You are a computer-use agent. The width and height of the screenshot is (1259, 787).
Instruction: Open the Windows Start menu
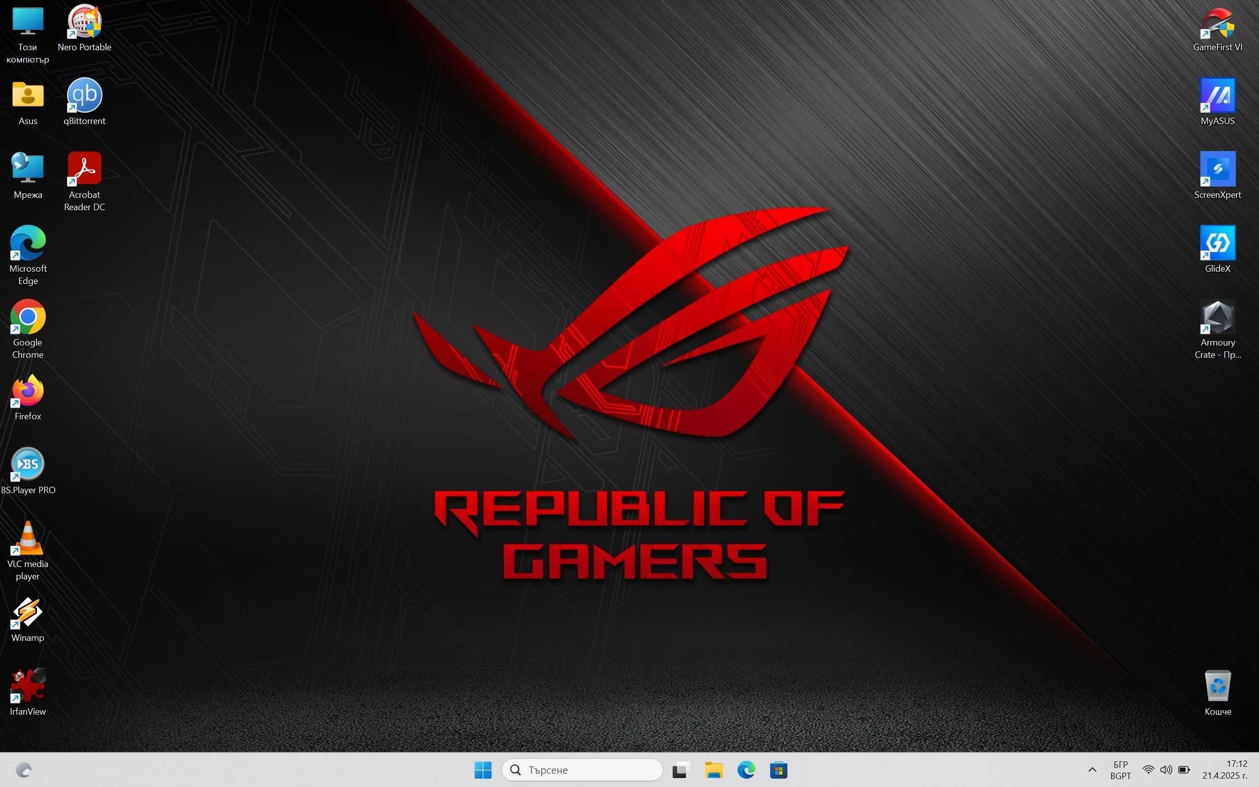[x=482, y=770]
